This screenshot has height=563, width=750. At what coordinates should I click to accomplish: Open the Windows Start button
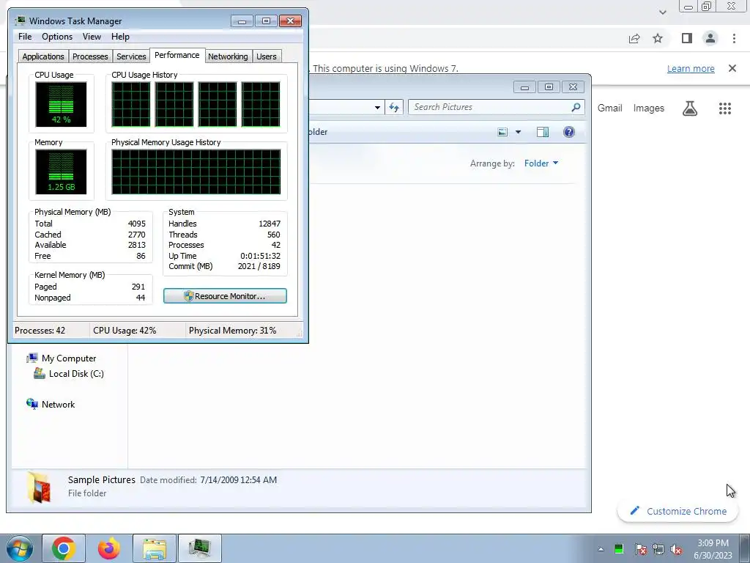coord(19,548)
